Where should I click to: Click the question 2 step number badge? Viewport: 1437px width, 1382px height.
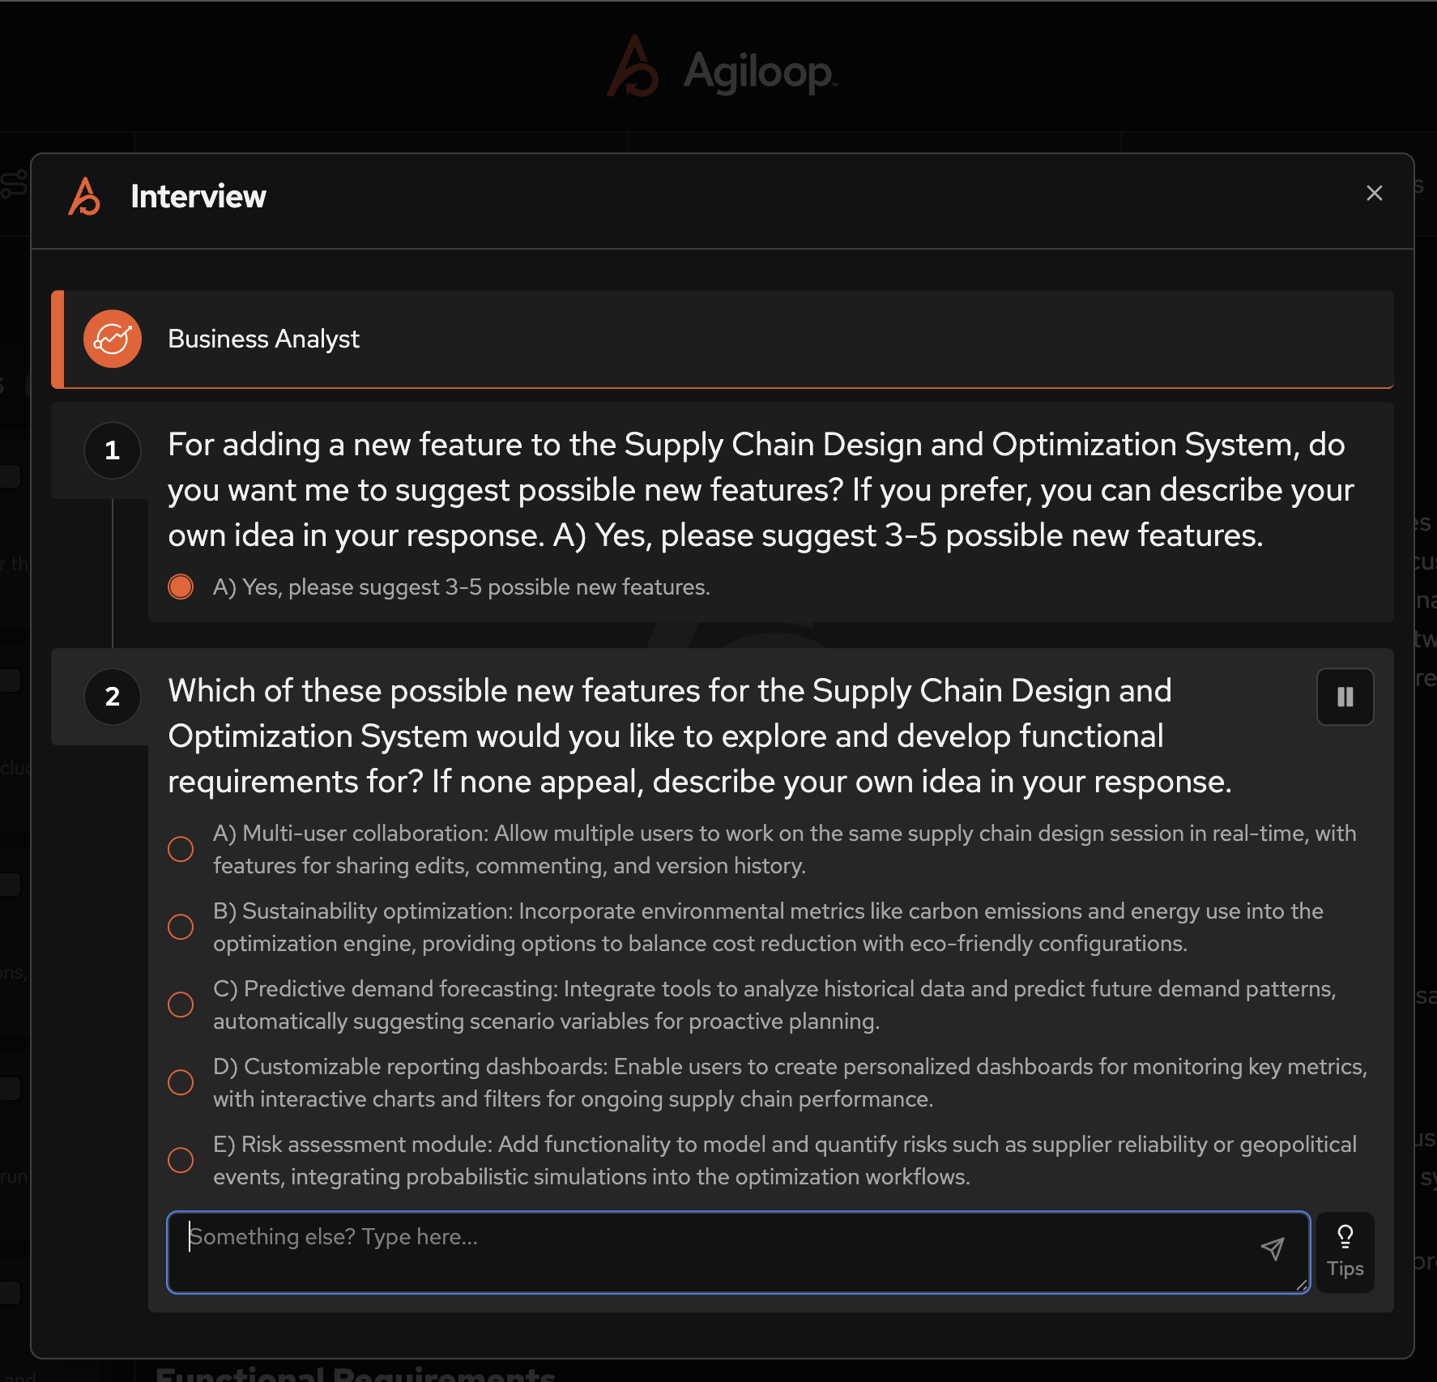pos(113,697)
